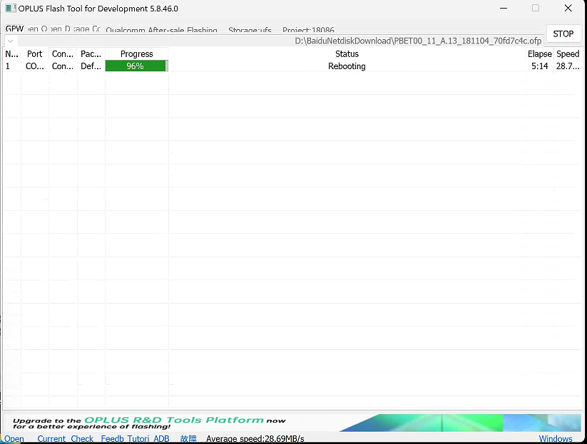587x444 pixels.
Task: Click the Port column header
Action: coord(35,54)
